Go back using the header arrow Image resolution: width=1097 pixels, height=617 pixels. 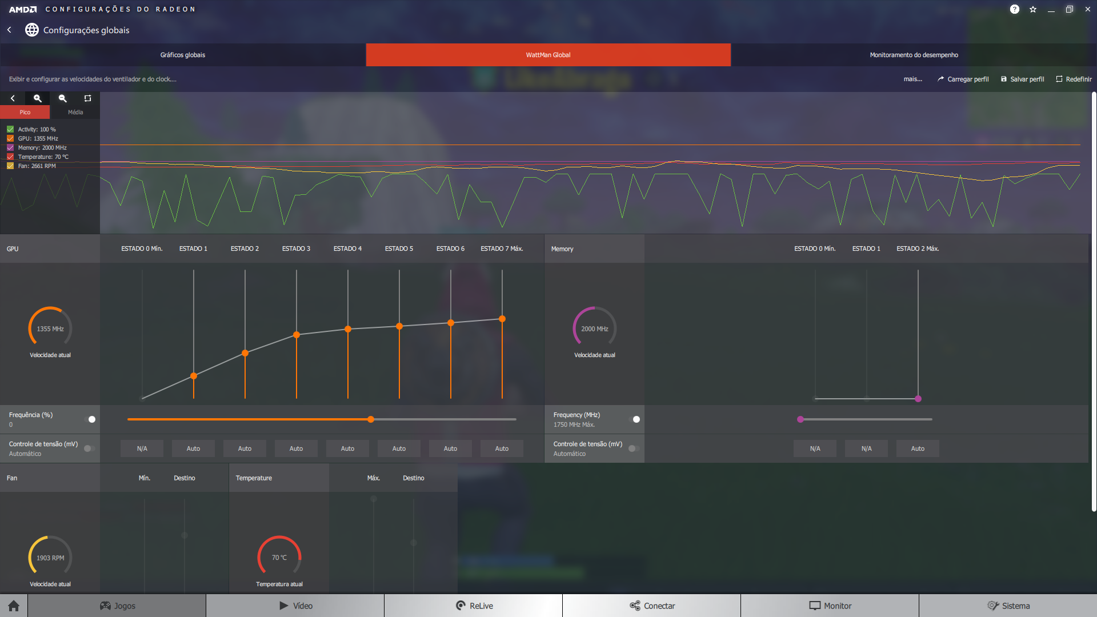[x=9, y=30]
